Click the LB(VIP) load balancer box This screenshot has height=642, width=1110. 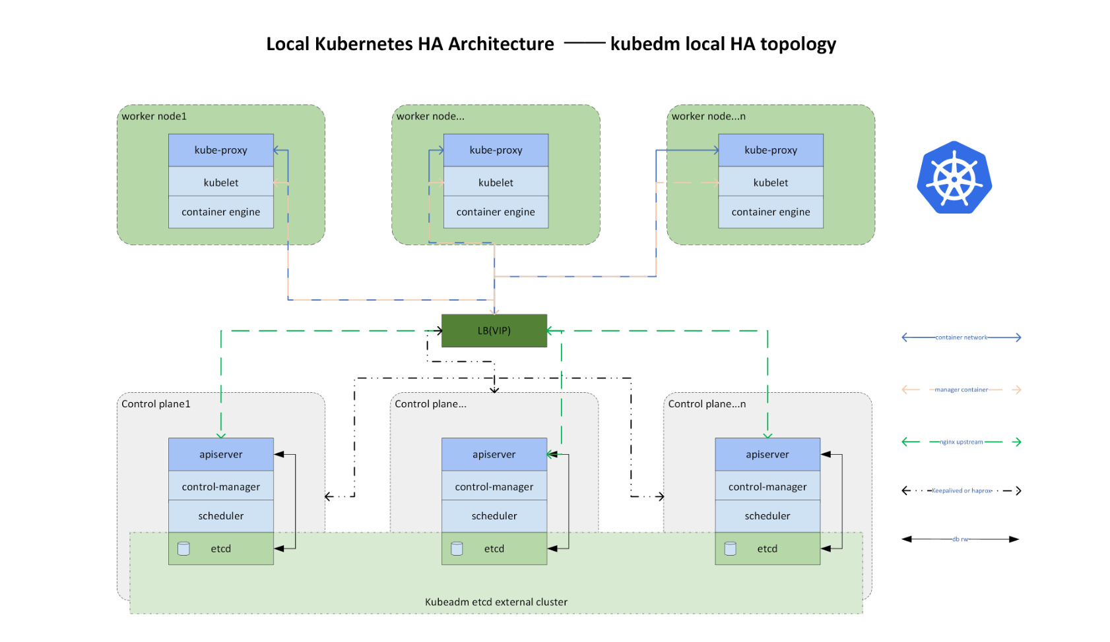coord(494,330)
